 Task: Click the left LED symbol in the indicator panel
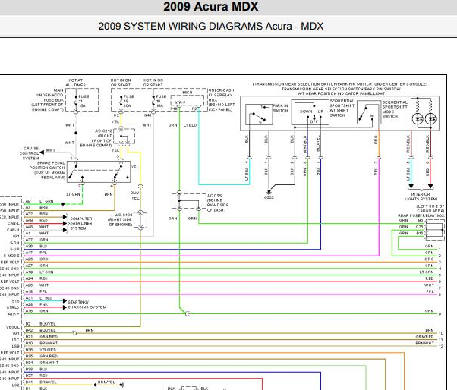click(418, 119)
